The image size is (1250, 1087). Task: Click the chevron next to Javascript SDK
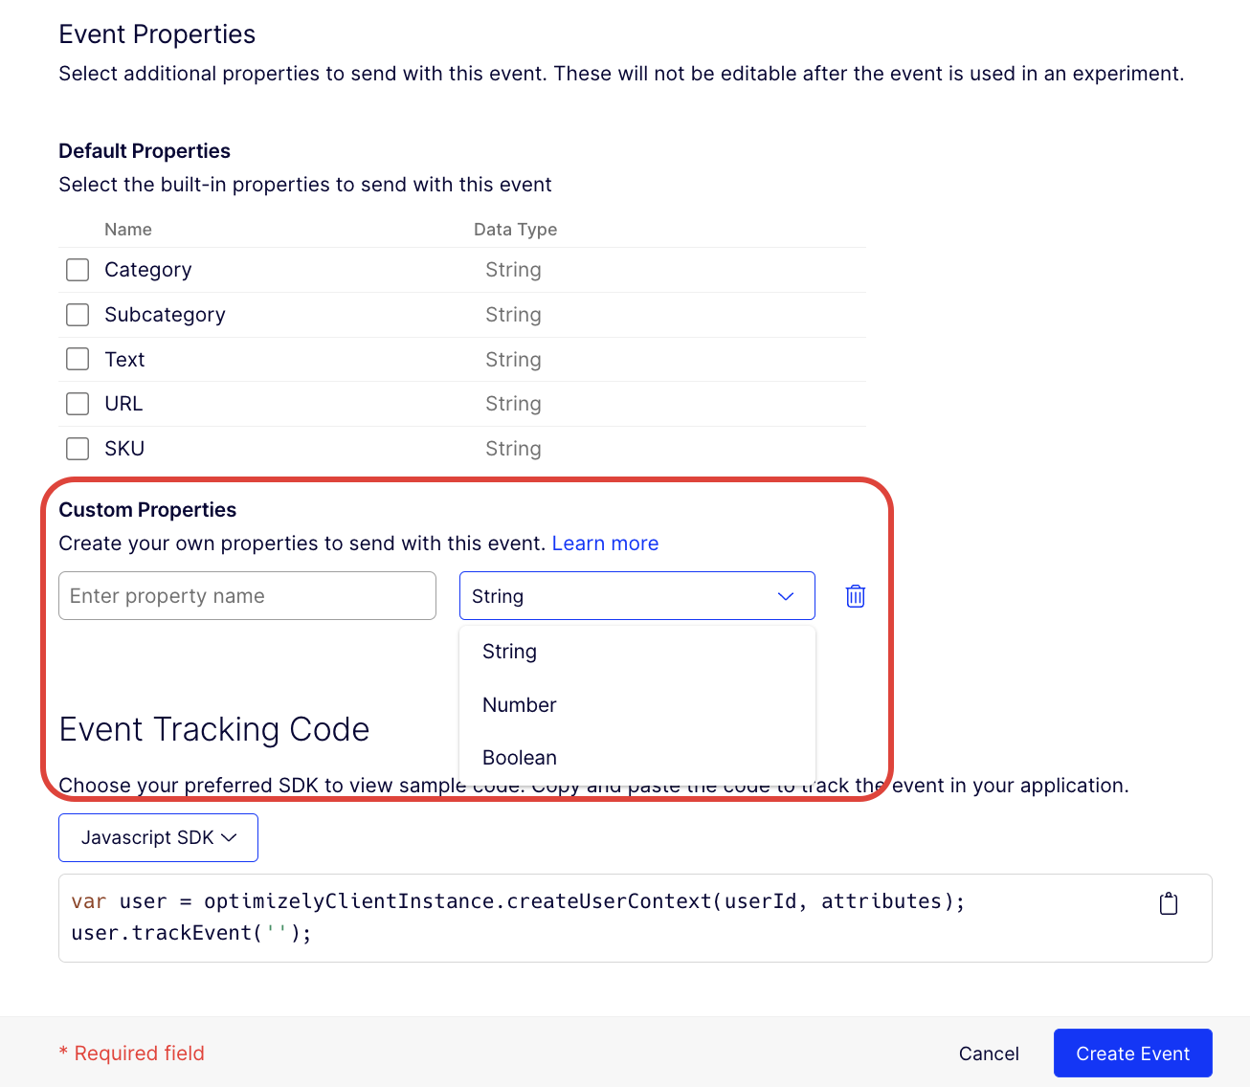(x=230, y=837)
